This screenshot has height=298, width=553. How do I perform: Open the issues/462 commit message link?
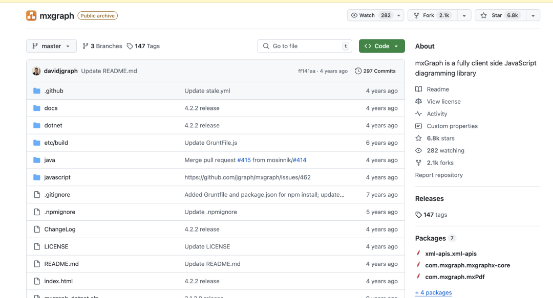248,177
